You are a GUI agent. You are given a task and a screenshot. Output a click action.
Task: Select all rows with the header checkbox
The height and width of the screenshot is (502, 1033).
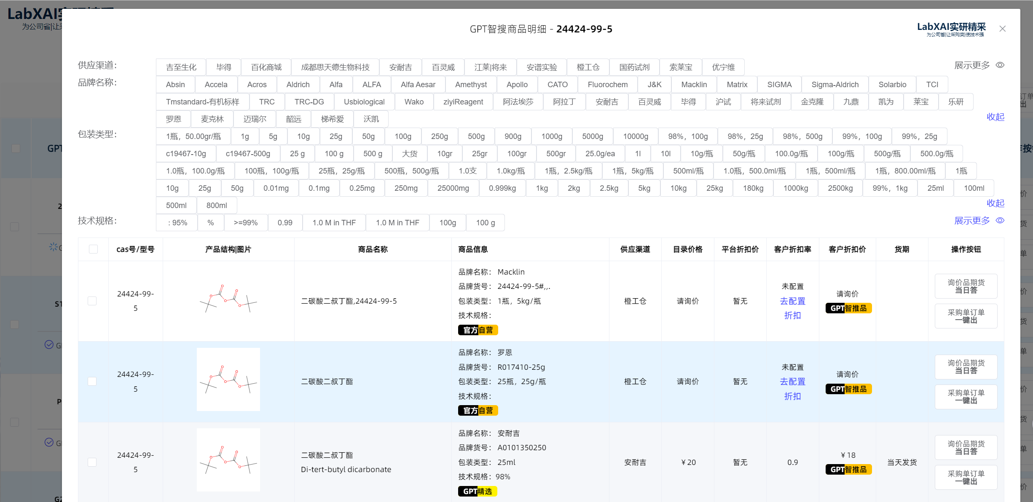coord(93,249)
